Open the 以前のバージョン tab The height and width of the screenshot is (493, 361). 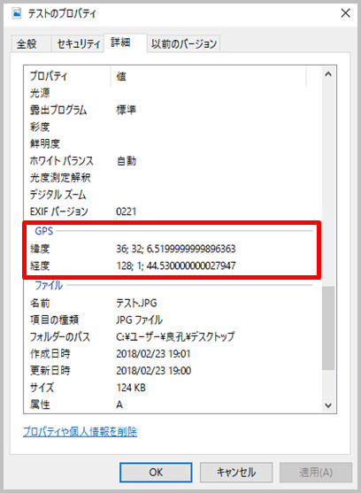[x=184, y=43]
